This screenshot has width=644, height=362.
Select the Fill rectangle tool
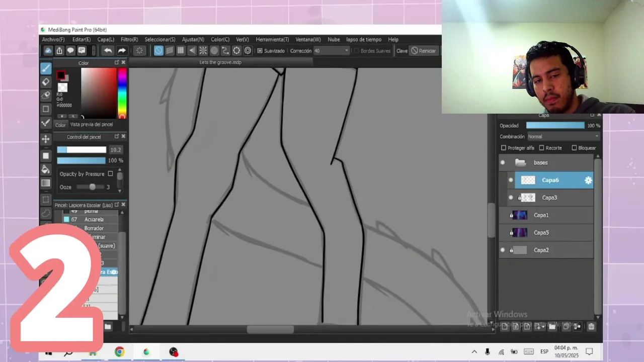tap(46, 156)
